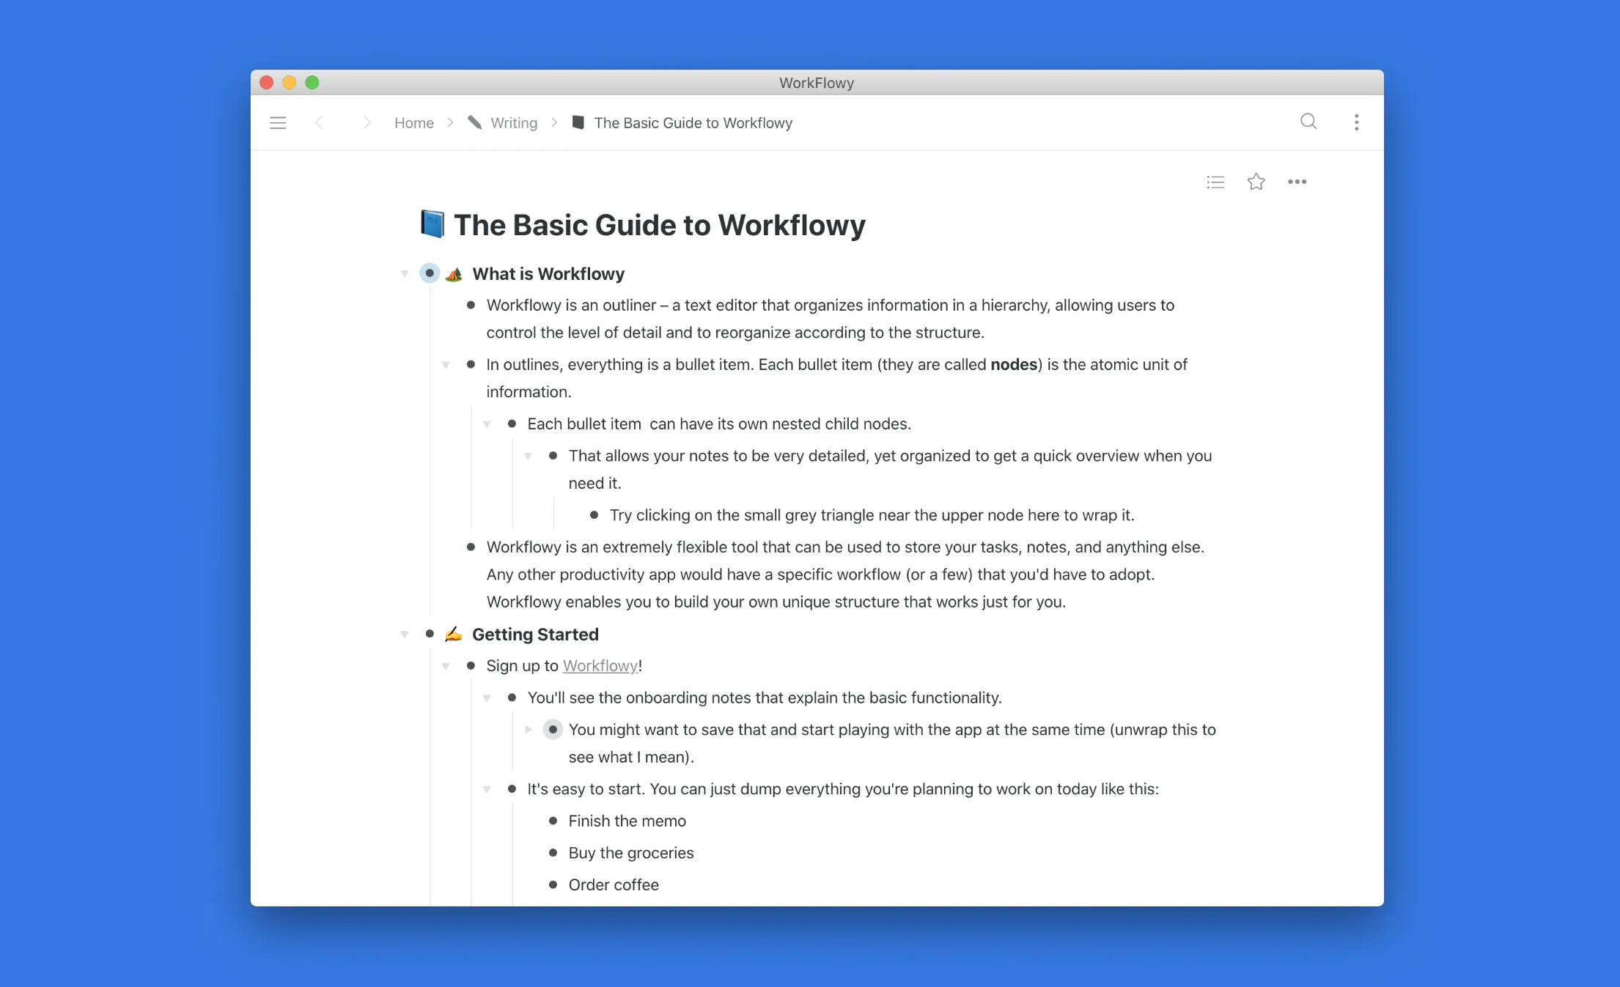Collapse the 'Sign up to Workflowy' node

(446, 666)
